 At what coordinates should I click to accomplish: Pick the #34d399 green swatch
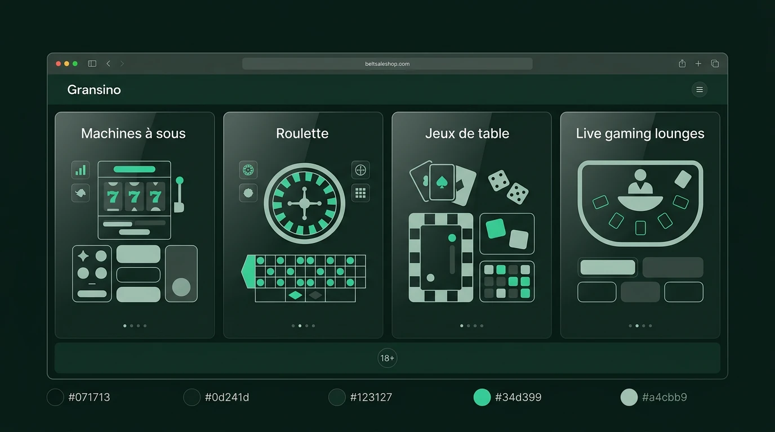[482, 397]
